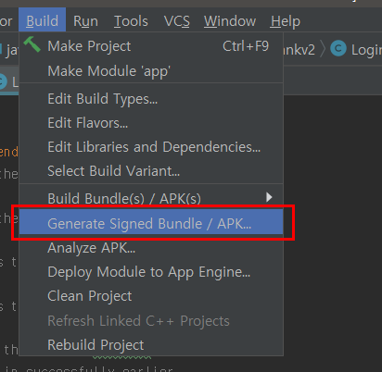
Task: Select Rebuild Project
Action: pos(151,344)
